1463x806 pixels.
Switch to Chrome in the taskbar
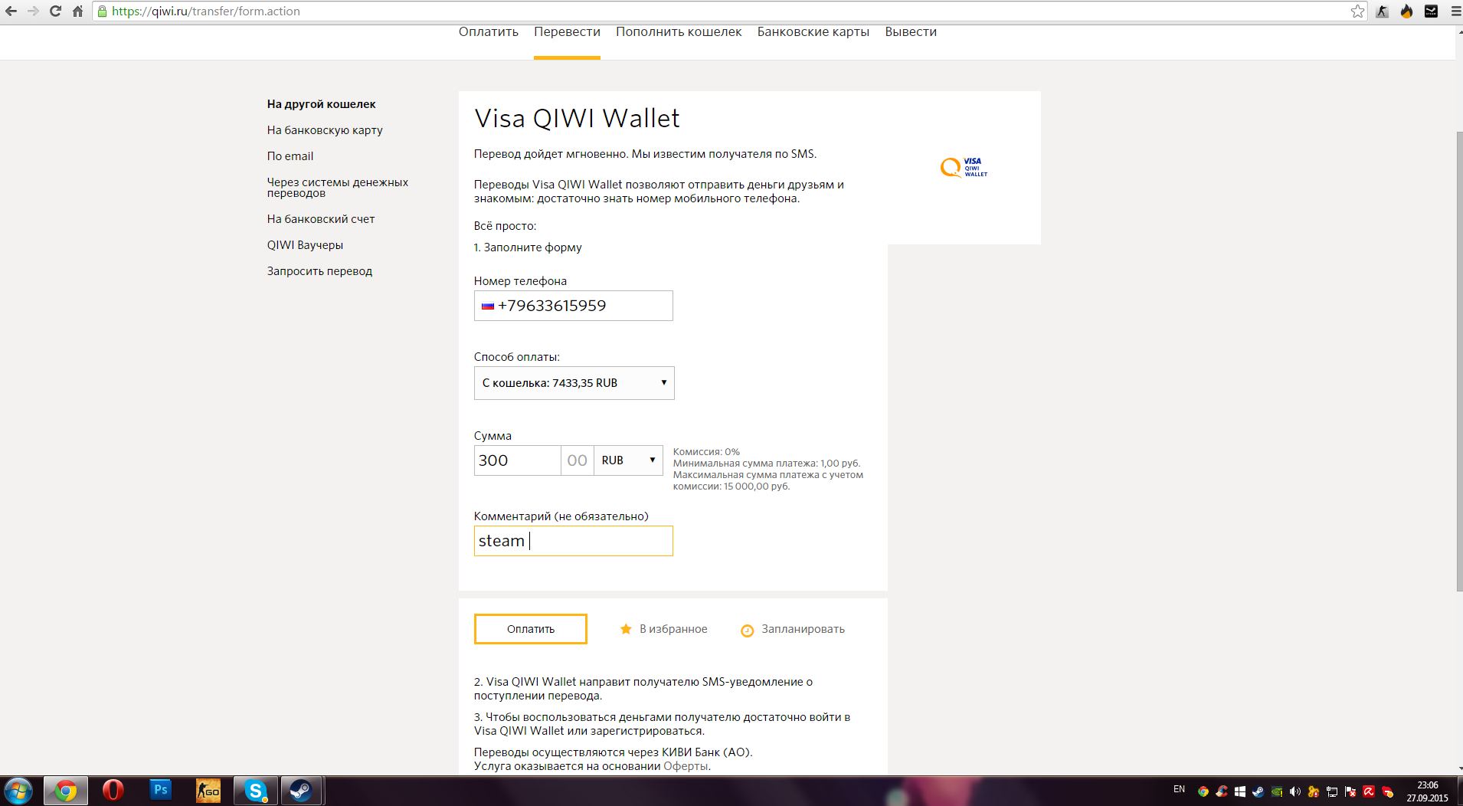point(66,790)
